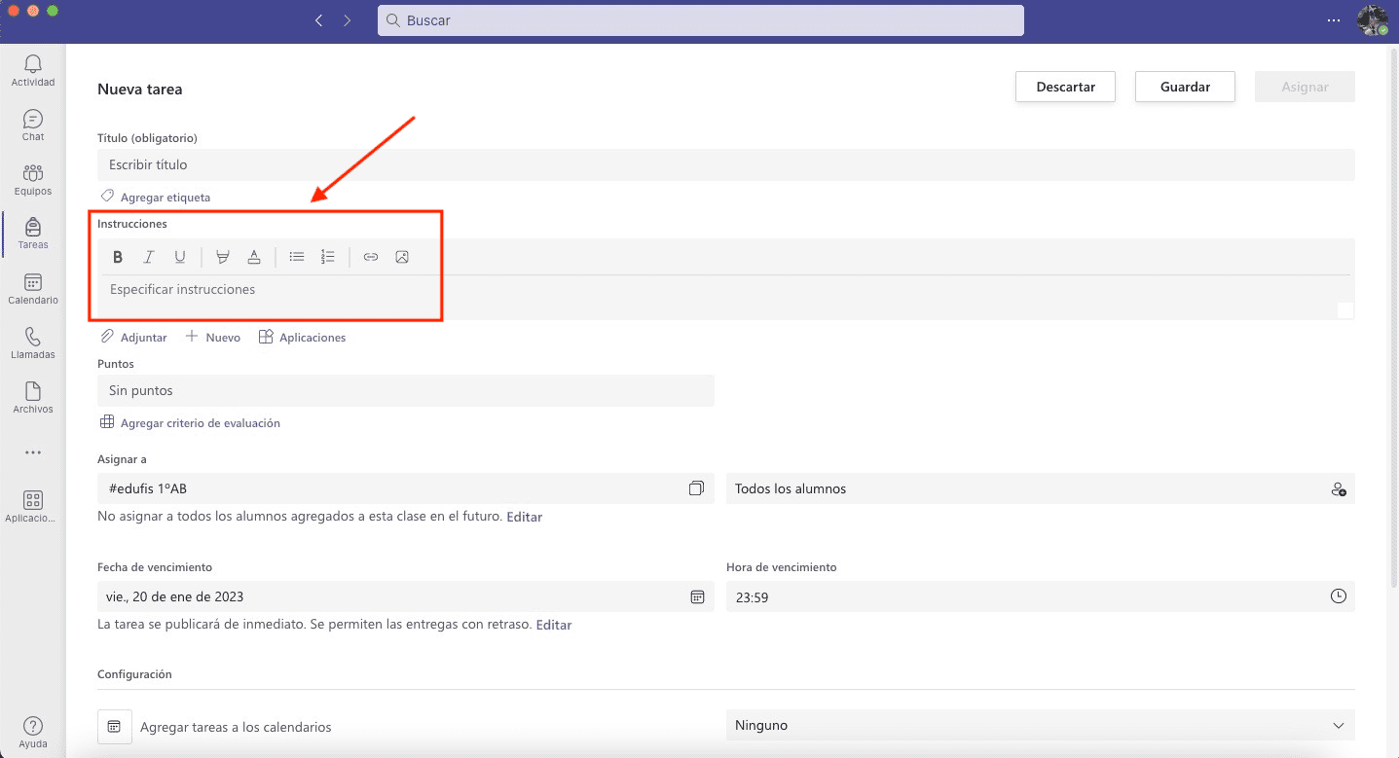Pick the font color tool

(x=254, y=257)
